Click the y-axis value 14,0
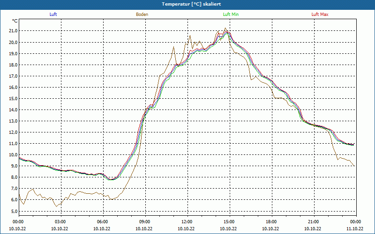This screenshot has width=375, height=234. pyautogui.click(x=13, y=110)
